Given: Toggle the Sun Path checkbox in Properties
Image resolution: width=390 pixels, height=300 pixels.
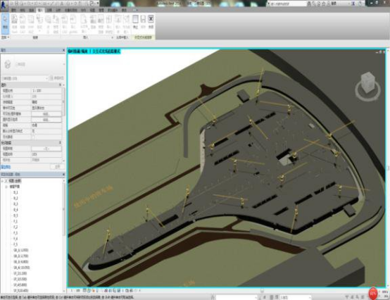Looking at the screenshot, I should click(33, 137).
